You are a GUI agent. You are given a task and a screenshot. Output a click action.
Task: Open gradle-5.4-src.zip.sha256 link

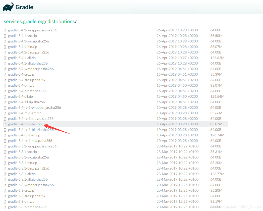pos(27,80)
